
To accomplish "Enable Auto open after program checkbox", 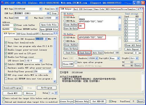I will tap(76, 62).
